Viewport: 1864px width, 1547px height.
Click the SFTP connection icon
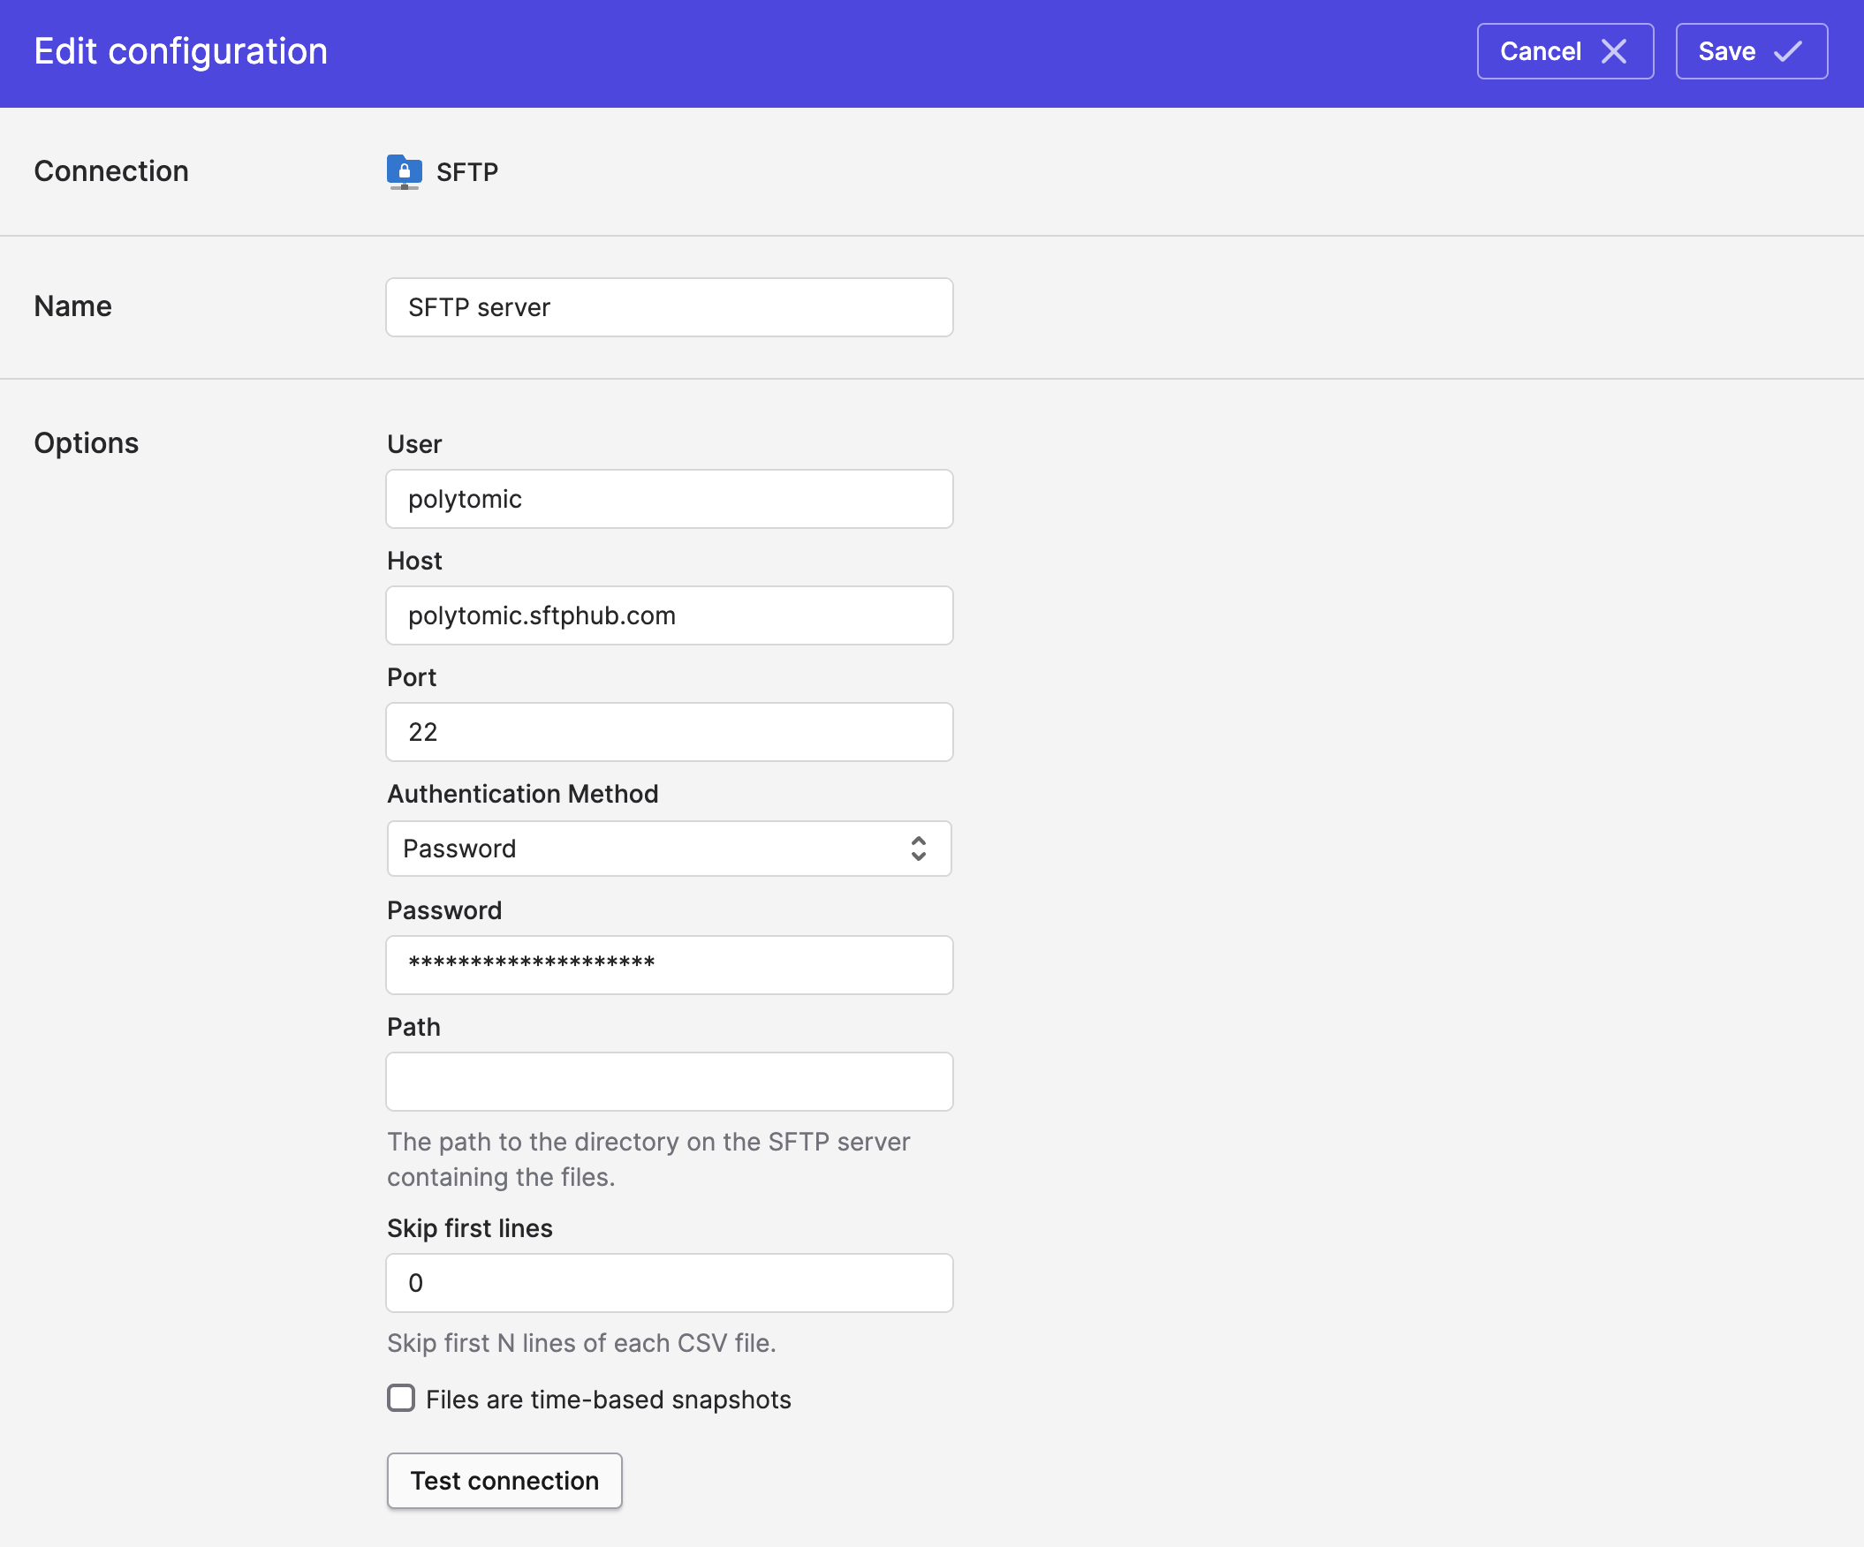coord(404,172)
